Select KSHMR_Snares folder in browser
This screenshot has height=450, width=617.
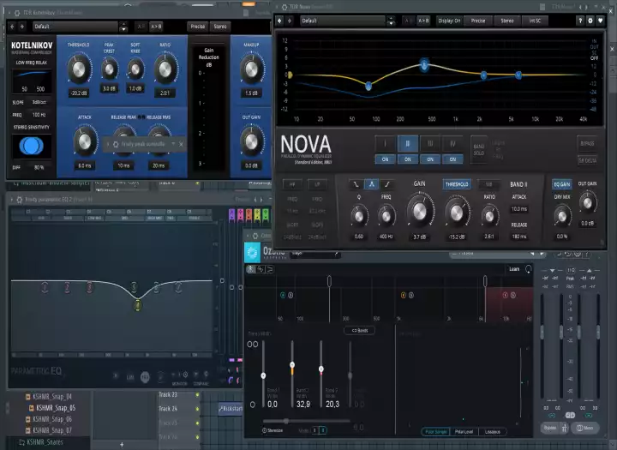[45, 442]
